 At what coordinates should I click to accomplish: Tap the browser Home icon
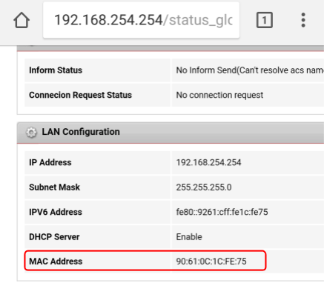click(x=22, y=20)
